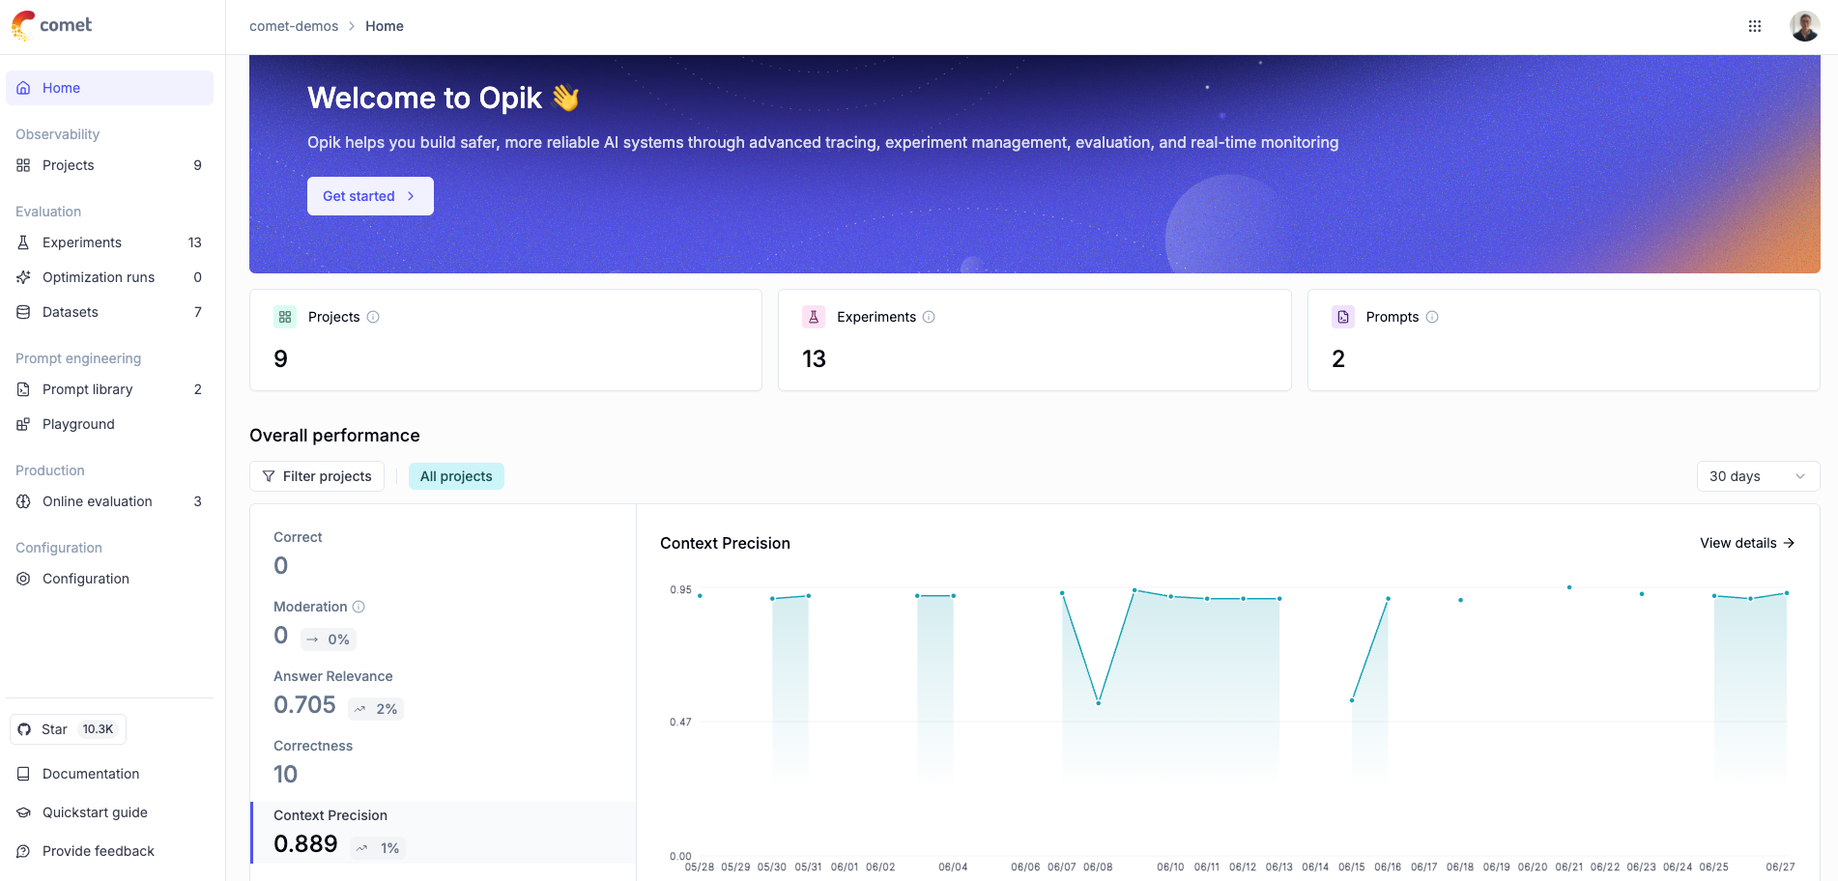Open Playground in sidebar

point(109,424)
